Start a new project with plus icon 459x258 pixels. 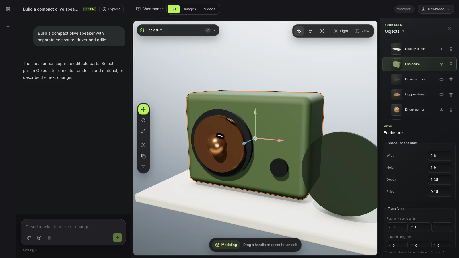(8, 26)
